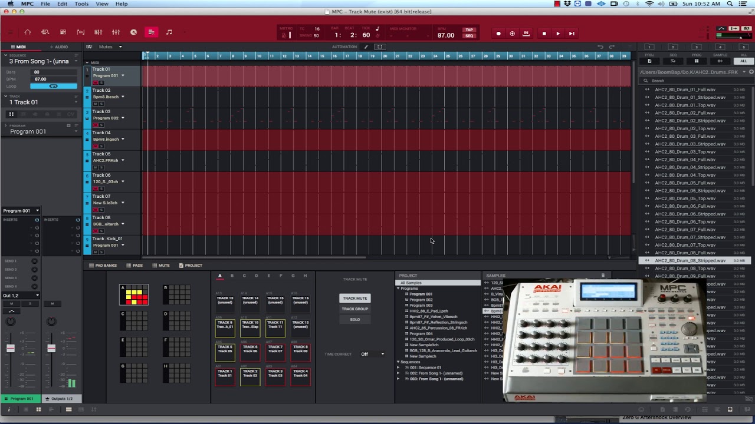The image size is (755, 424).
Task: Select SOLO mode button
Action: pos(354,319)
